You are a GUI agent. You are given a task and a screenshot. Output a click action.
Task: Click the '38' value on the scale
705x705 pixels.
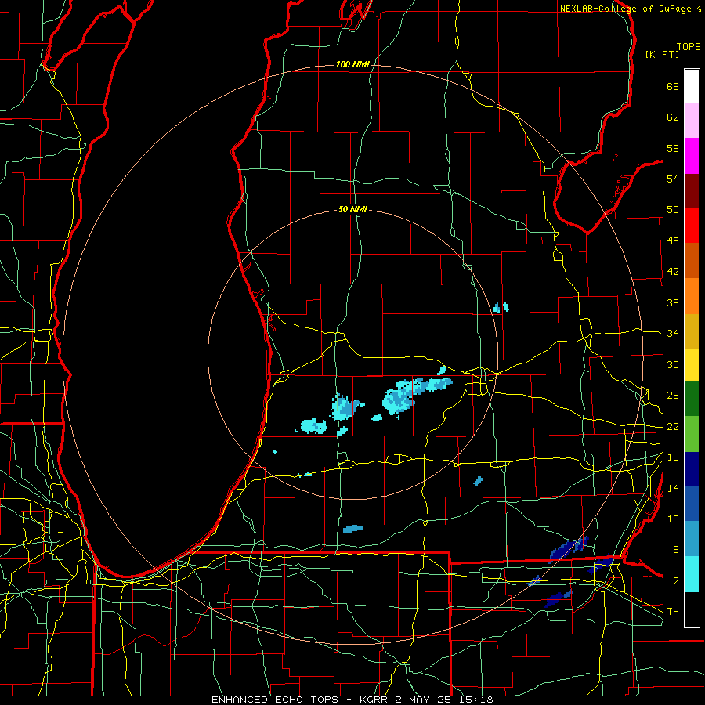click(673, 302)
